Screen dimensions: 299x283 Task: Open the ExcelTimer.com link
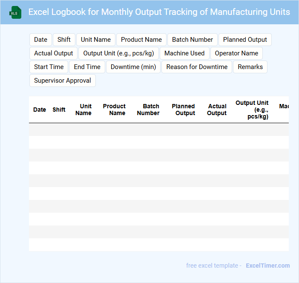(x=267, y=266)
